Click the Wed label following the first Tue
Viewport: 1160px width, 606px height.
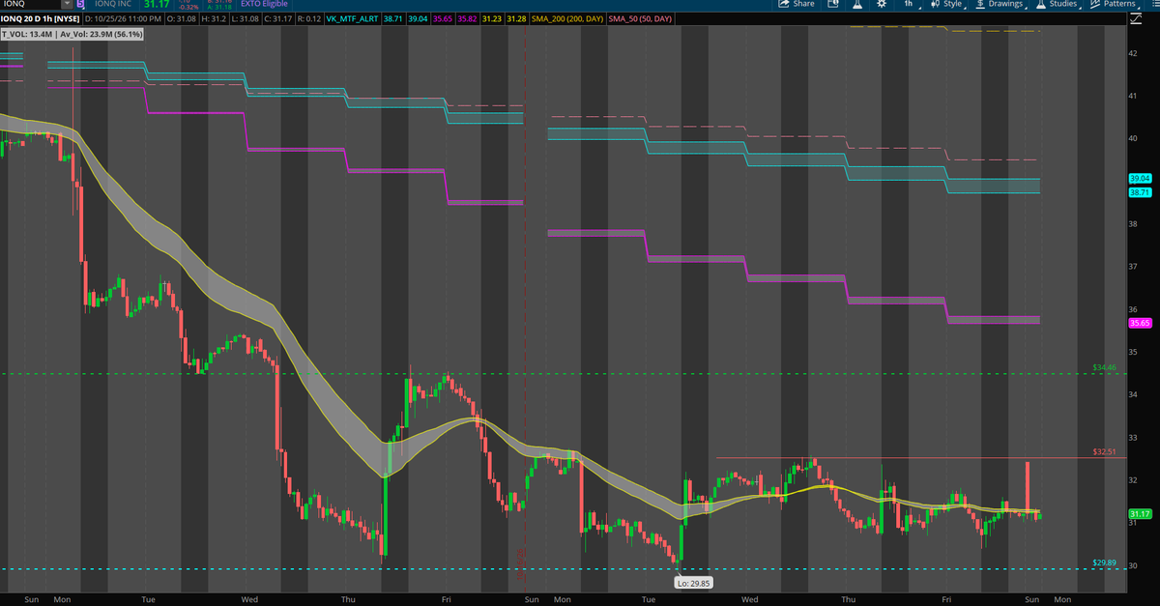point(249,599)
